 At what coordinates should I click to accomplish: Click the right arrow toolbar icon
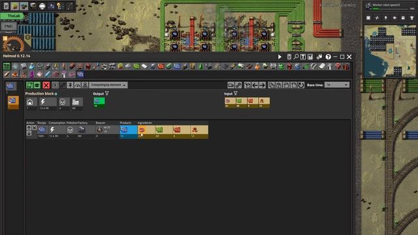(x=263, y=85)
